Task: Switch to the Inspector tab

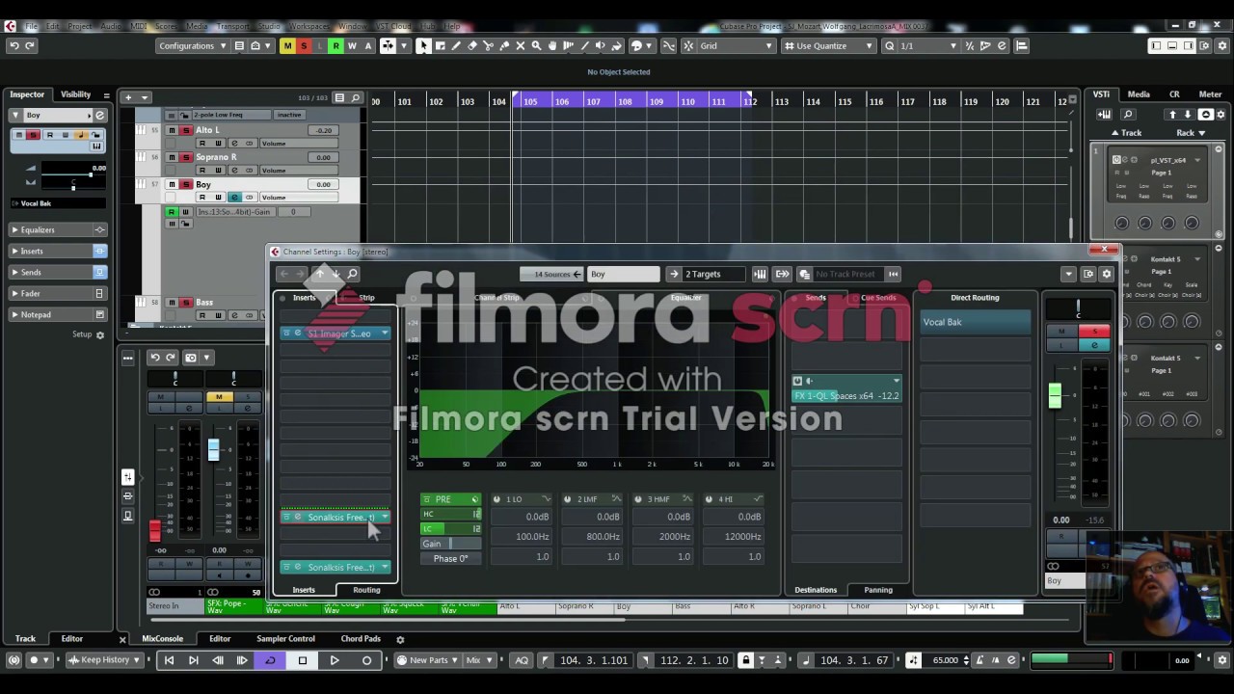Action: (x=27, y=94)
